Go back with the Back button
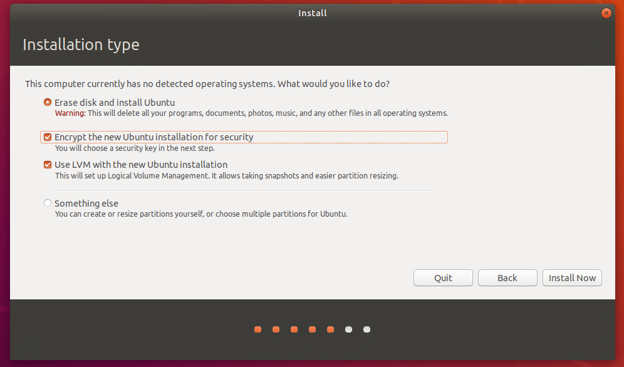 click(507, 278)
